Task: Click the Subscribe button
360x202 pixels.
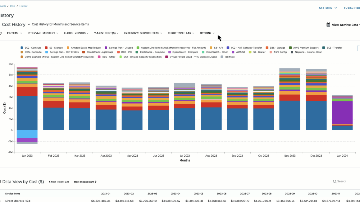Action: coord(352,8)
